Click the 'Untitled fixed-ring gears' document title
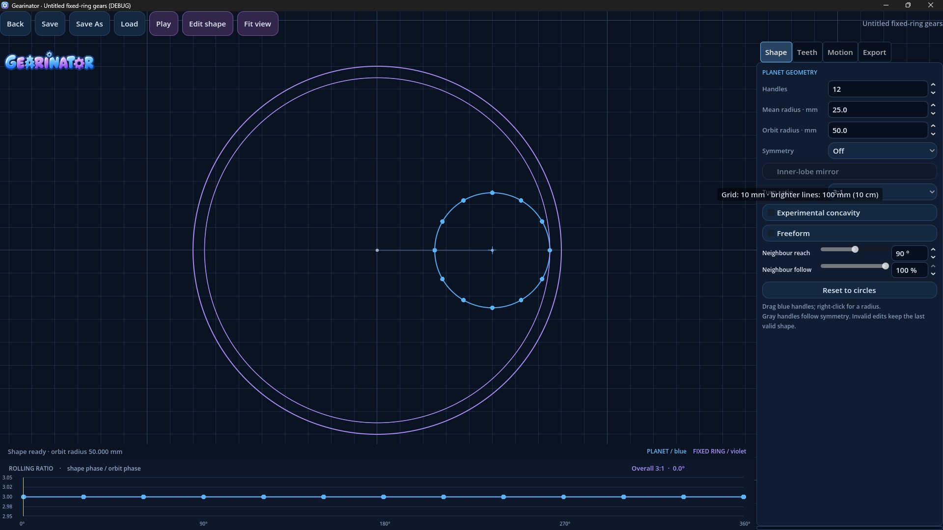 tap(902, 24)
